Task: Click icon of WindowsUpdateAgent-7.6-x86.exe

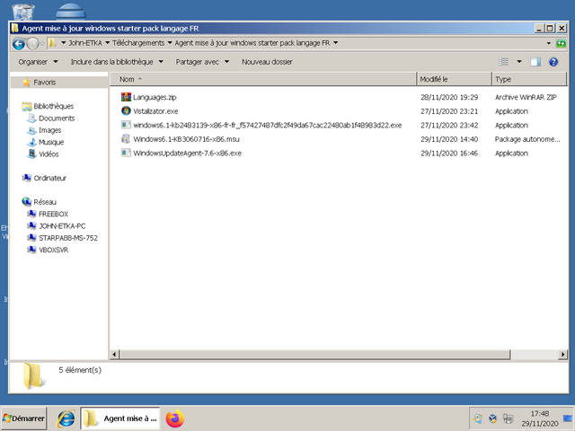Action: [x=126, y=153]
